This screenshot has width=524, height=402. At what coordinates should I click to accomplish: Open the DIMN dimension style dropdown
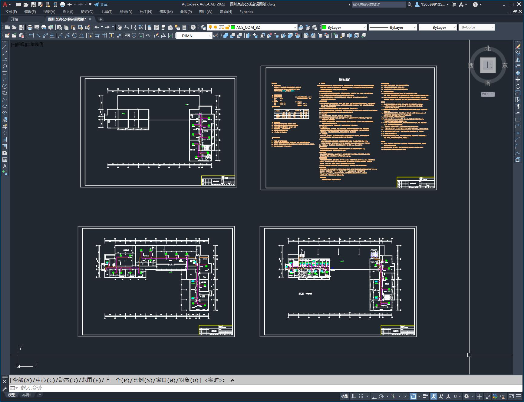click(194, 36)
